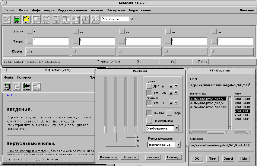Click the fourth icon in Help Viewer toolbar

pyautogui.click(x=36, y=87)
